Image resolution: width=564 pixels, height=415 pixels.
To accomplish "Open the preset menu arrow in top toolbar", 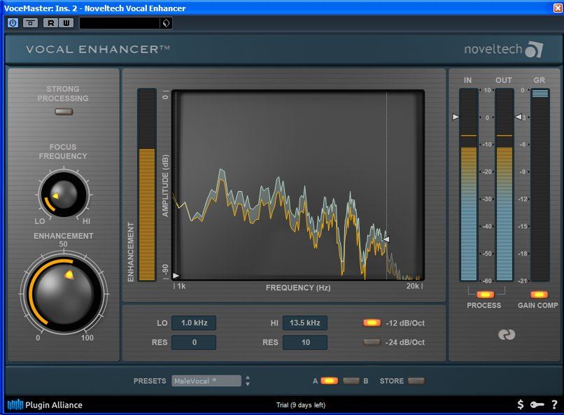I will click(x=166, y=23).
